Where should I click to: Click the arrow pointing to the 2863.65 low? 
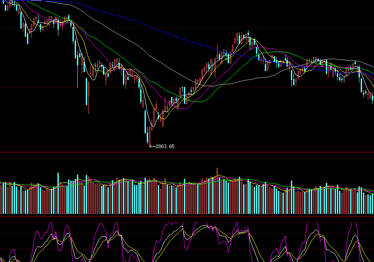[x=152, y=146]
